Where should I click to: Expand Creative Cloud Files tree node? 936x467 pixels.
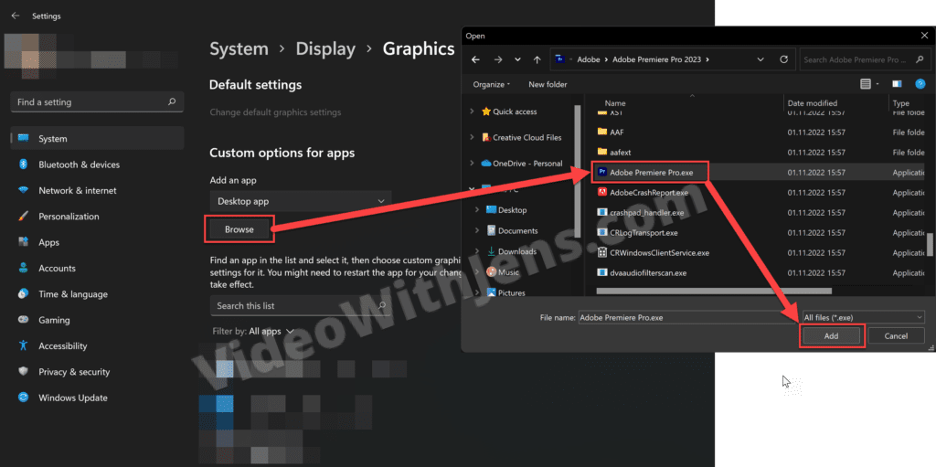[x=473, y=137]
